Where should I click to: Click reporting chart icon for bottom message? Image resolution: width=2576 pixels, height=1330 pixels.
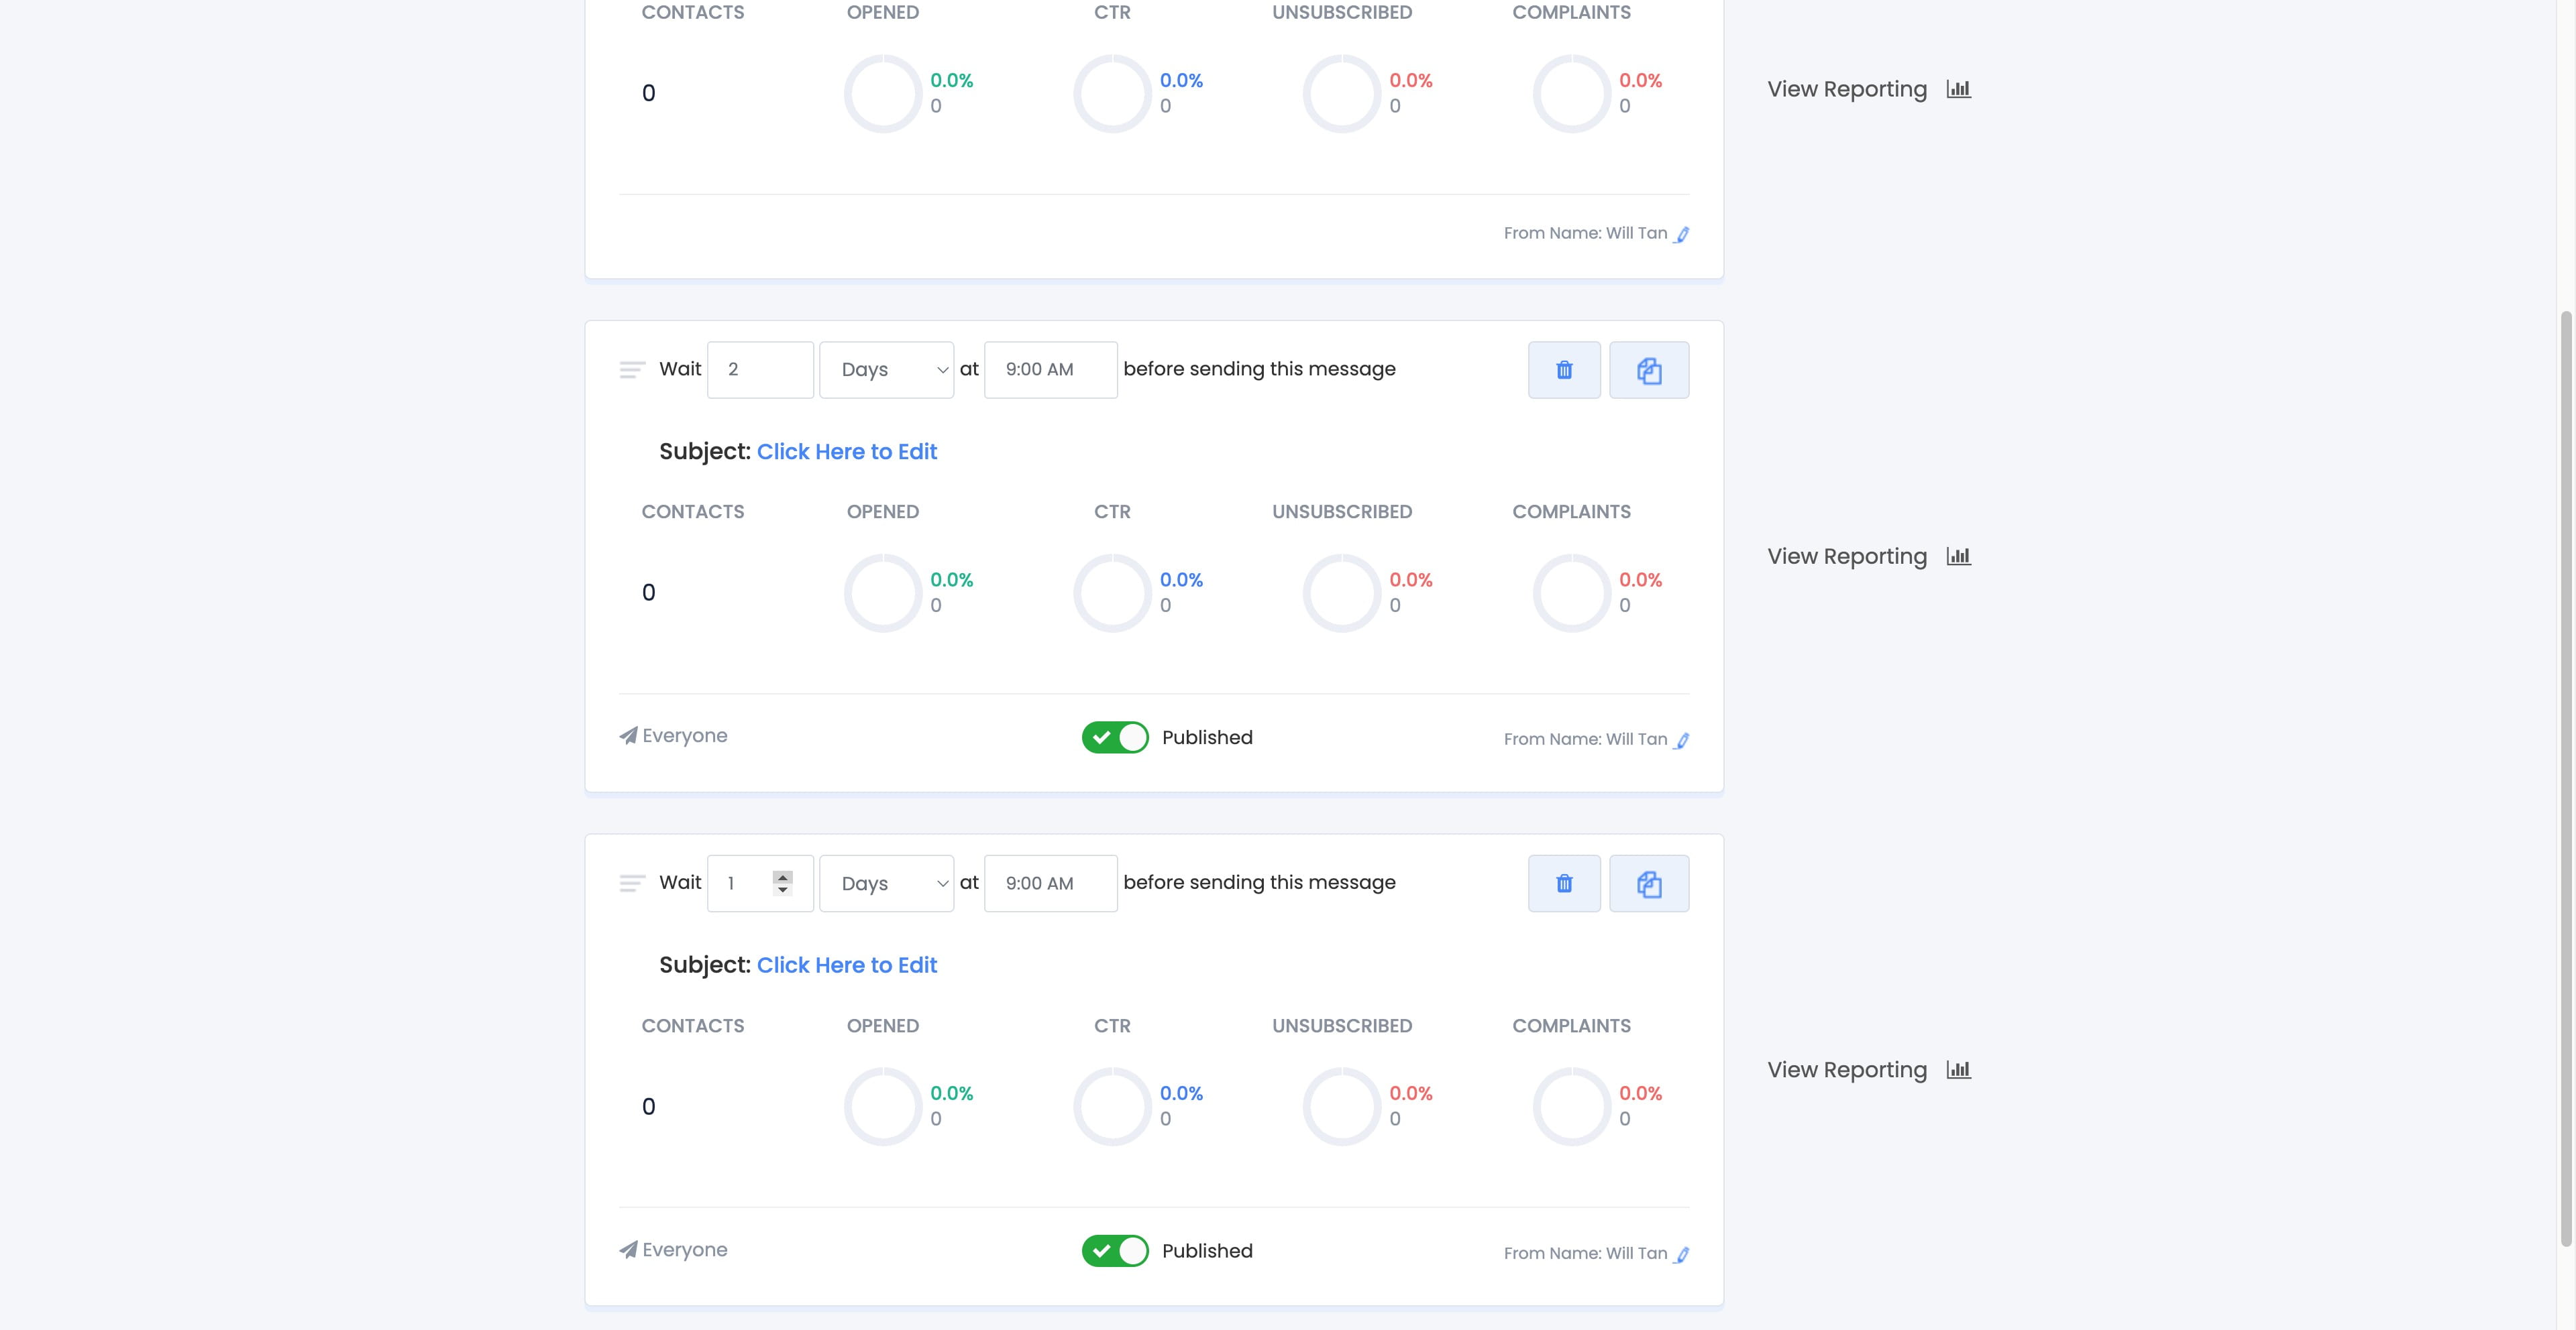(x=1958, y=1069)
